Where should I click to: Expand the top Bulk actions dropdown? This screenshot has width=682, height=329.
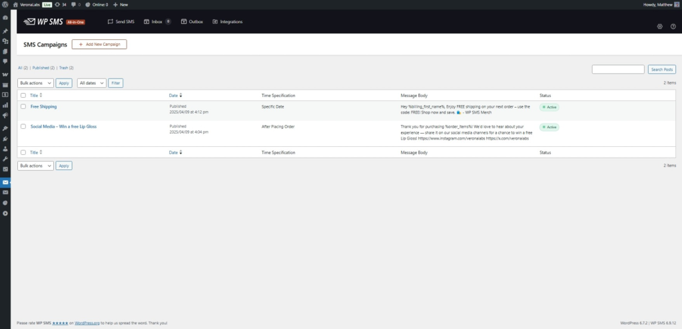[35, 83]
